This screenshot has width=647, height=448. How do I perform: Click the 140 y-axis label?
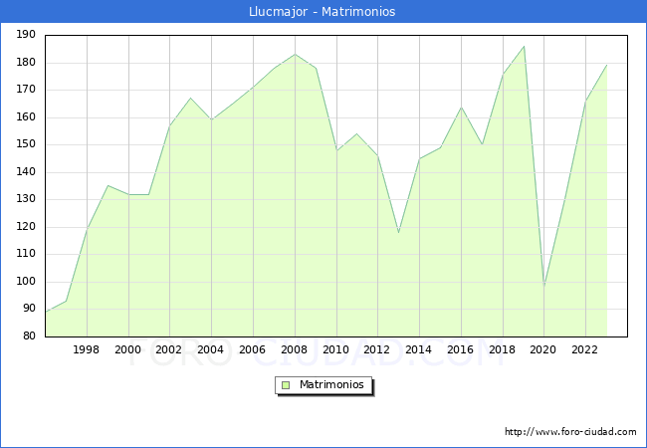point(26,171)
